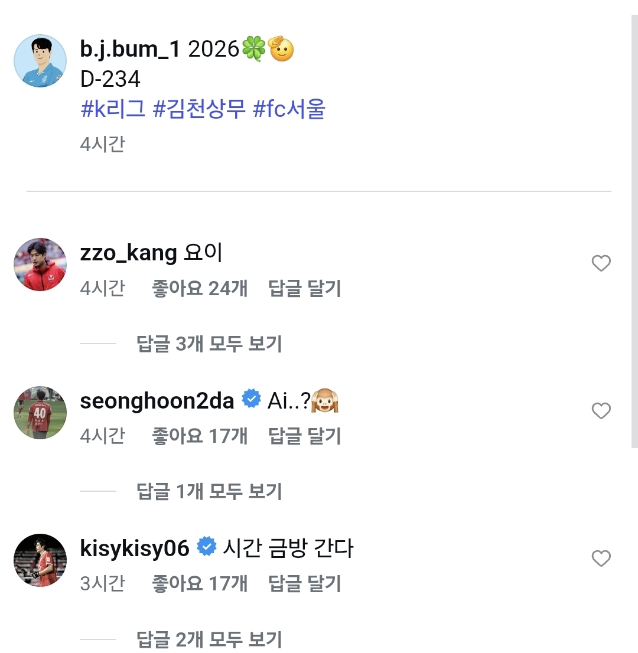Open zzo_kang's profile avatar

pyautogui.click(x=40, y=265)
